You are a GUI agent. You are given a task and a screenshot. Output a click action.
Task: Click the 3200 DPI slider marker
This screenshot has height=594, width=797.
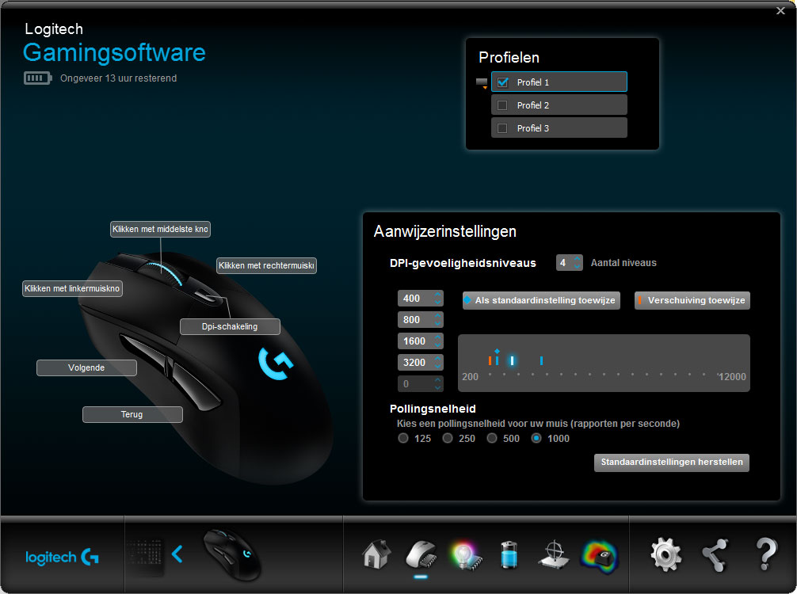(541, 361)
